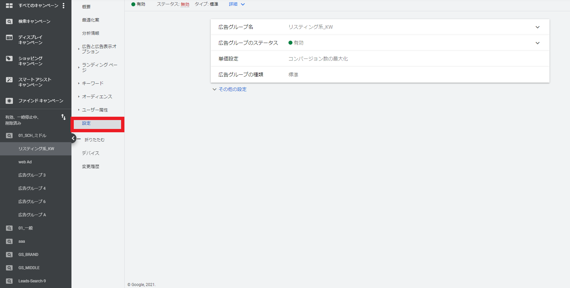Select 検索キャンペーン in the sidebar
This screenshot has width=570, height=288.
(x=34, y=21)
